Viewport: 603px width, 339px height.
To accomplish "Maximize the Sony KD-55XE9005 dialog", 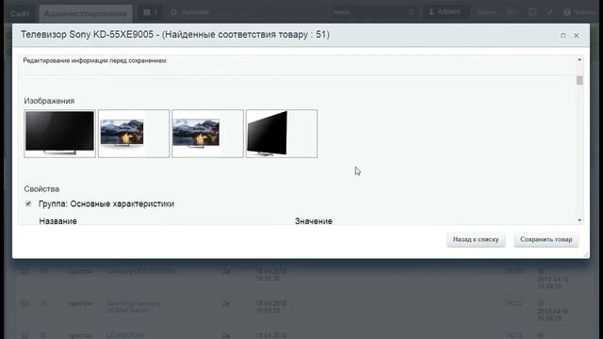I will point(563,36).
